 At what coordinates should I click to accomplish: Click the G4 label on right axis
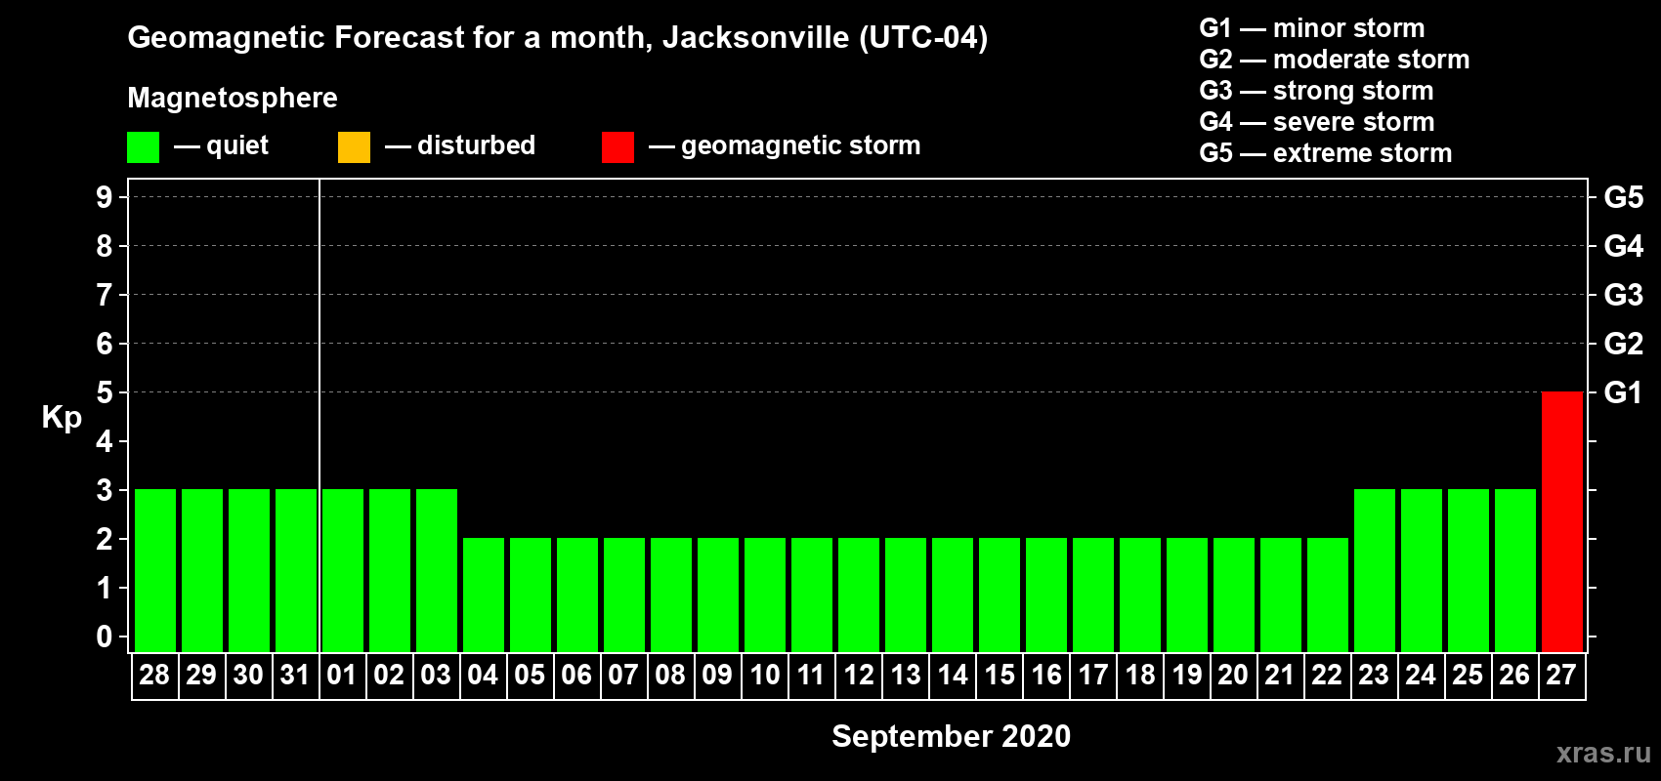[1624, 246]
